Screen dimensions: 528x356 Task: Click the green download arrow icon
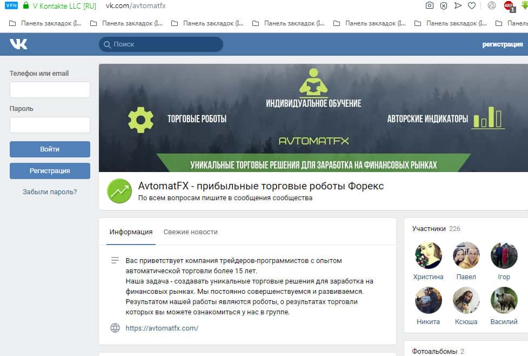525,5
